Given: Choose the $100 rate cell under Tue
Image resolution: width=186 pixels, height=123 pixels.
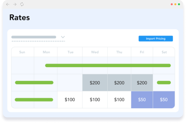Looking at the screenshot, I should [70, 100].
